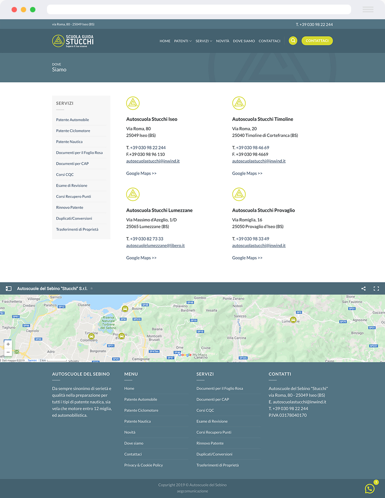Click Home in the footer menu

tap(129, 389)
